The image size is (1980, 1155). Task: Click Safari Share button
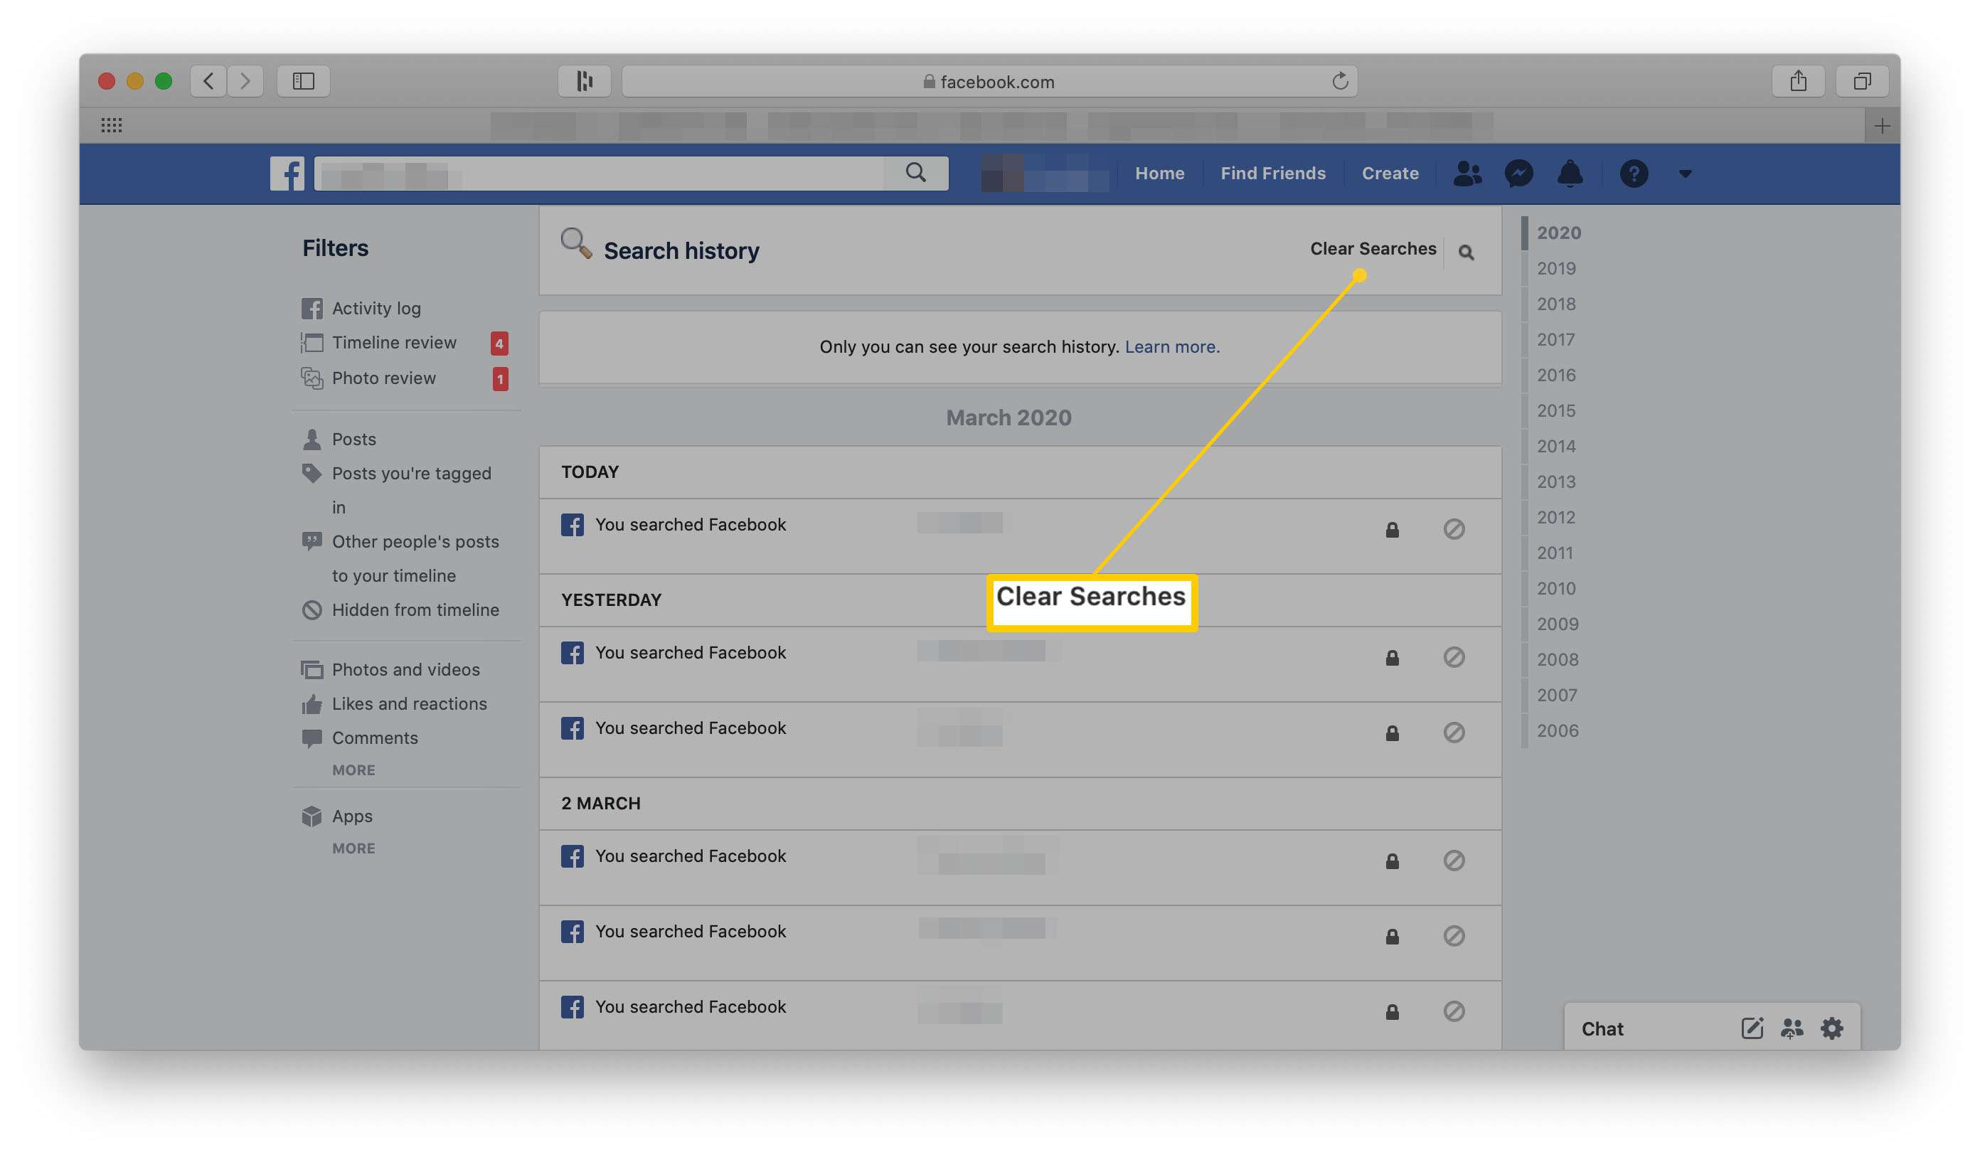pos(1798,81)
